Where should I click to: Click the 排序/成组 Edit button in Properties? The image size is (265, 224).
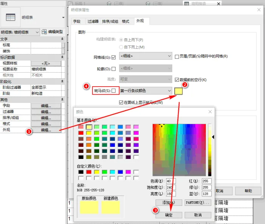(x=46, y=118)
